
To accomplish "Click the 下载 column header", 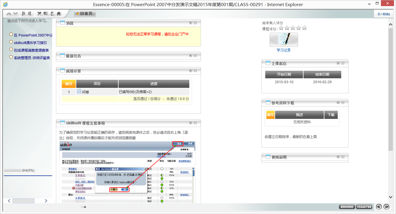I will tap(331, 115).
